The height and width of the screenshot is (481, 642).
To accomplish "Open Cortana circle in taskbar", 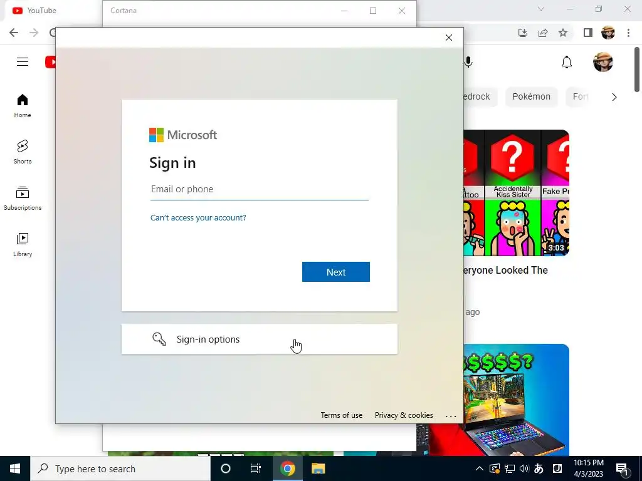I will tap(226, 468).
